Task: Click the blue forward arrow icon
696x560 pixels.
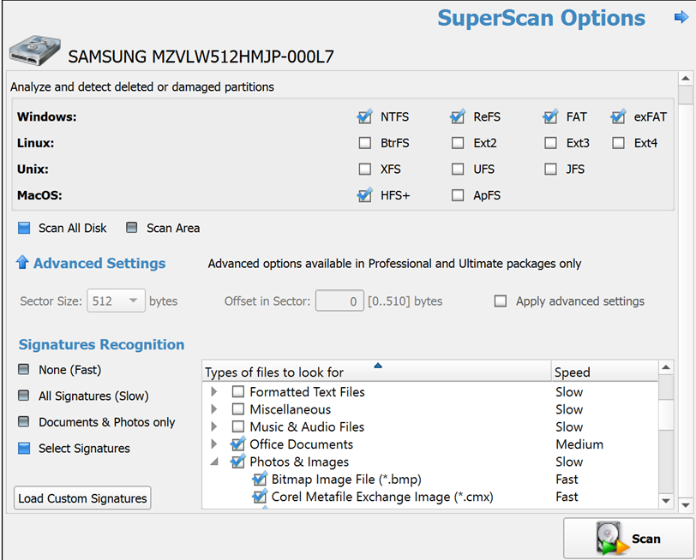Action: pyautogui.click(x=681, y=17)
